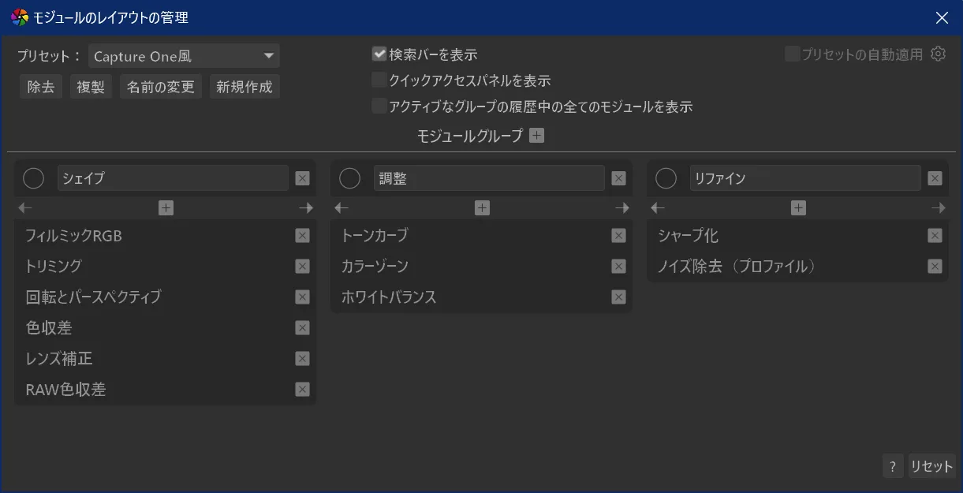This screenshot has width=963, height=493.
Task: Open preset auto-apply settings gear
Action: (x=938, y=54)
